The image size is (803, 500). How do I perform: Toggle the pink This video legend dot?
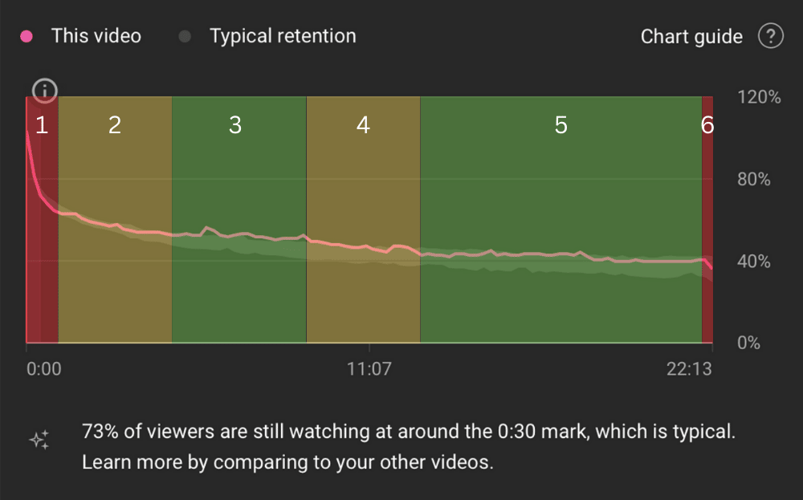[26, 36]
